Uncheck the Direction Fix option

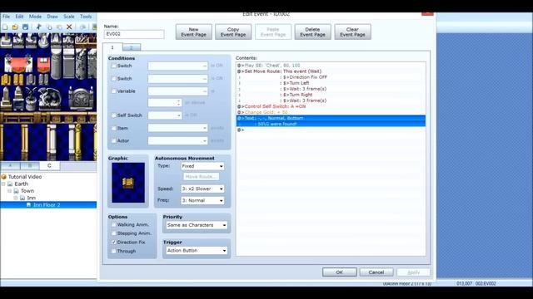click(113, 243)
